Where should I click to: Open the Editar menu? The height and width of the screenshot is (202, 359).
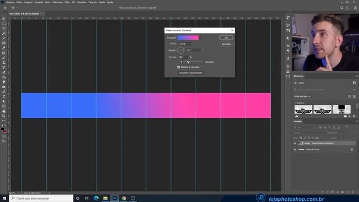(19, 2)
